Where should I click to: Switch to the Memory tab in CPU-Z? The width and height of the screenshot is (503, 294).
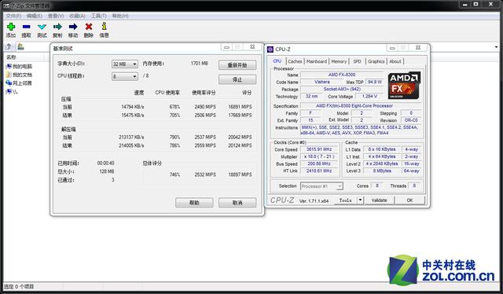pyautogui.click(x=339, y=61)
